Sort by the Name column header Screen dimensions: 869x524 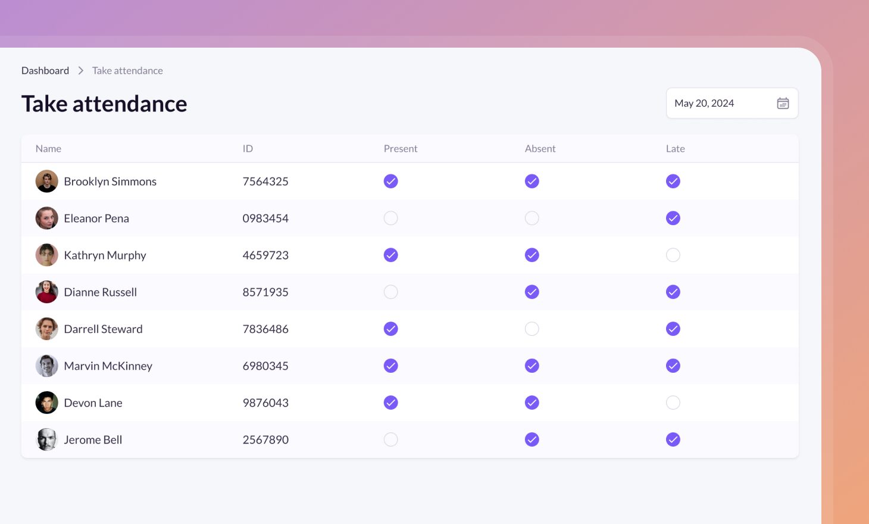(48, 149)
